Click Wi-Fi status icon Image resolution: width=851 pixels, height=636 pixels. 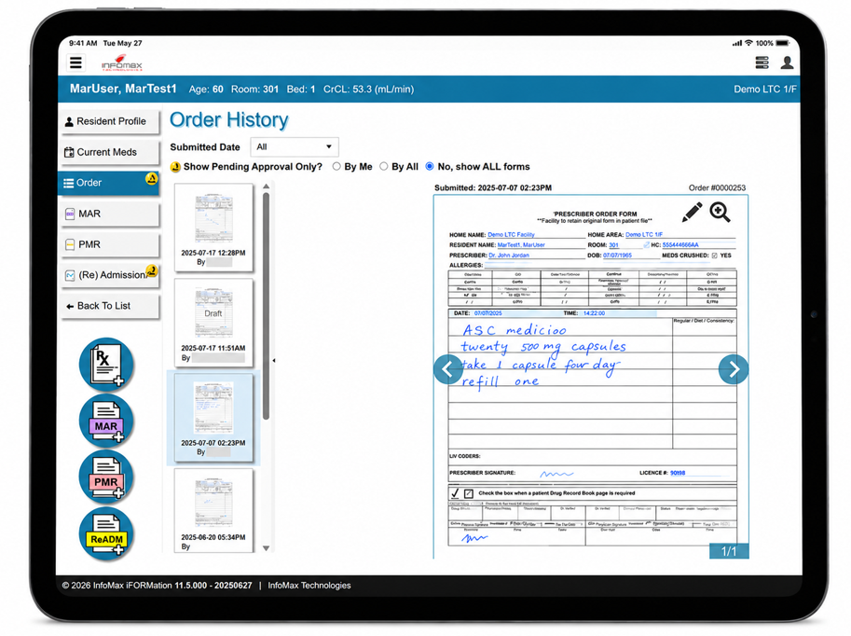(749, 43)
